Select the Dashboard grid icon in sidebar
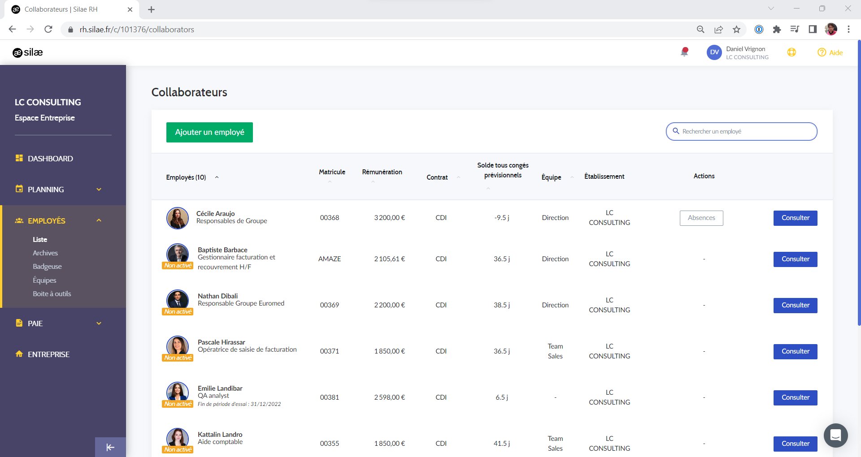 coord(19,158)
